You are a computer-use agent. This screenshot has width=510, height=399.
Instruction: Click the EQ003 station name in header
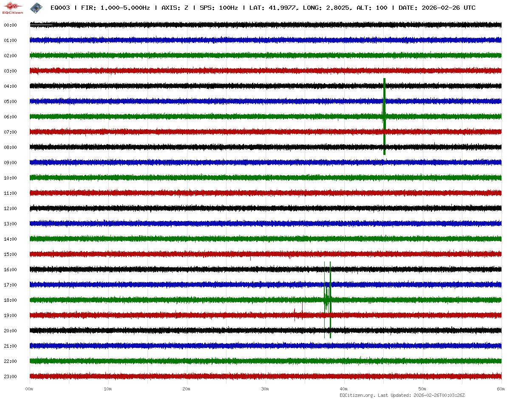tap(60, 8)
